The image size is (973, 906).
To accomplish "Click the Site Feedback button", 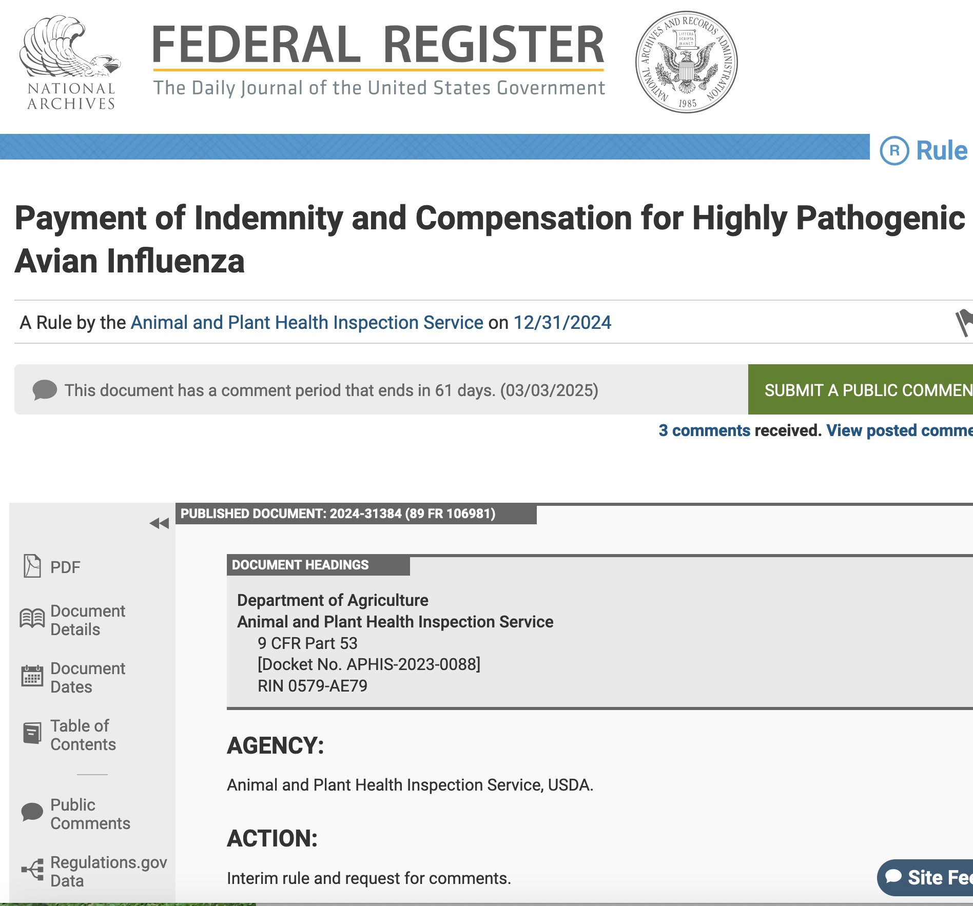I will click(x=925, y=877).
